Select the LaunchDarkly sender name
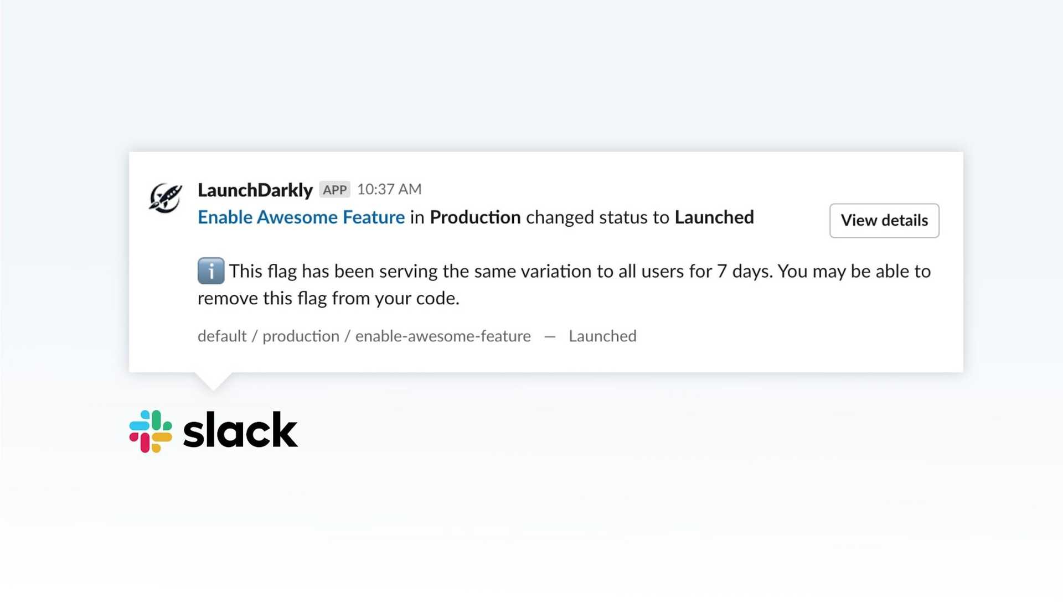The width and height of the screenshot is (1063, 614). (x=255, y=189)
